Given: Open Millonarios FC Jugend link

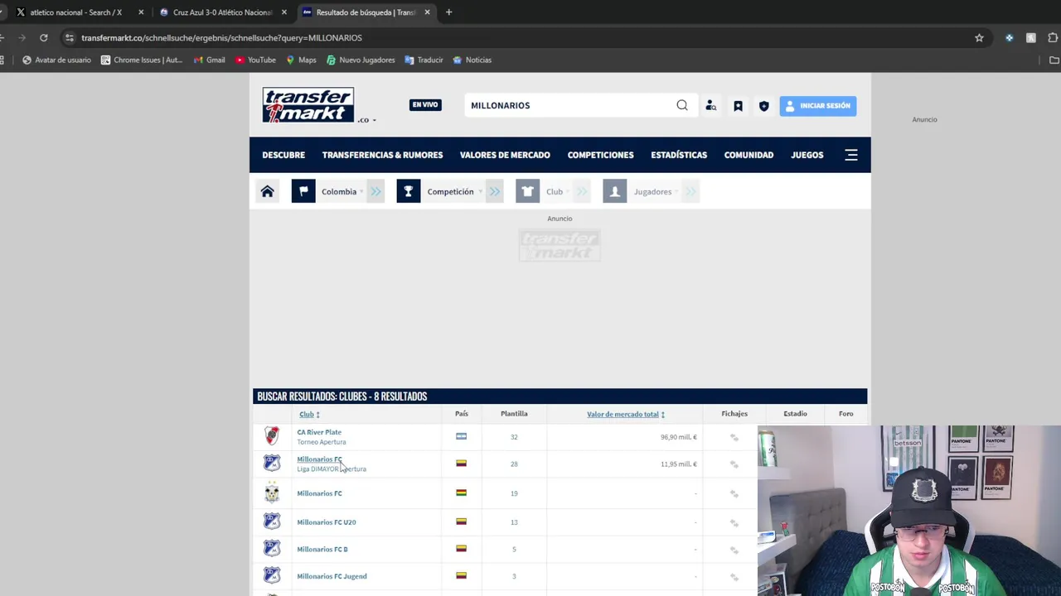Looking at the screenshot, I should click(332, 576).
